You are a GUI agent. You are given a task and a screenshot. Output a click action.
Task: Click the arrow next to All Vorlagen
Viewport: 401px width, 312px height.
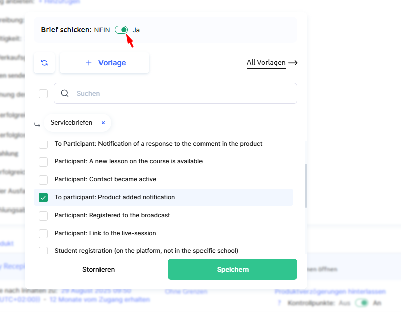coord(293,63)
